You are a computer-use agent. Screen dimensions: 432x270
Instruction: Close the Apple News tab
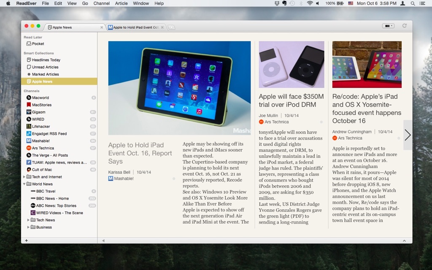coord(102,27)
